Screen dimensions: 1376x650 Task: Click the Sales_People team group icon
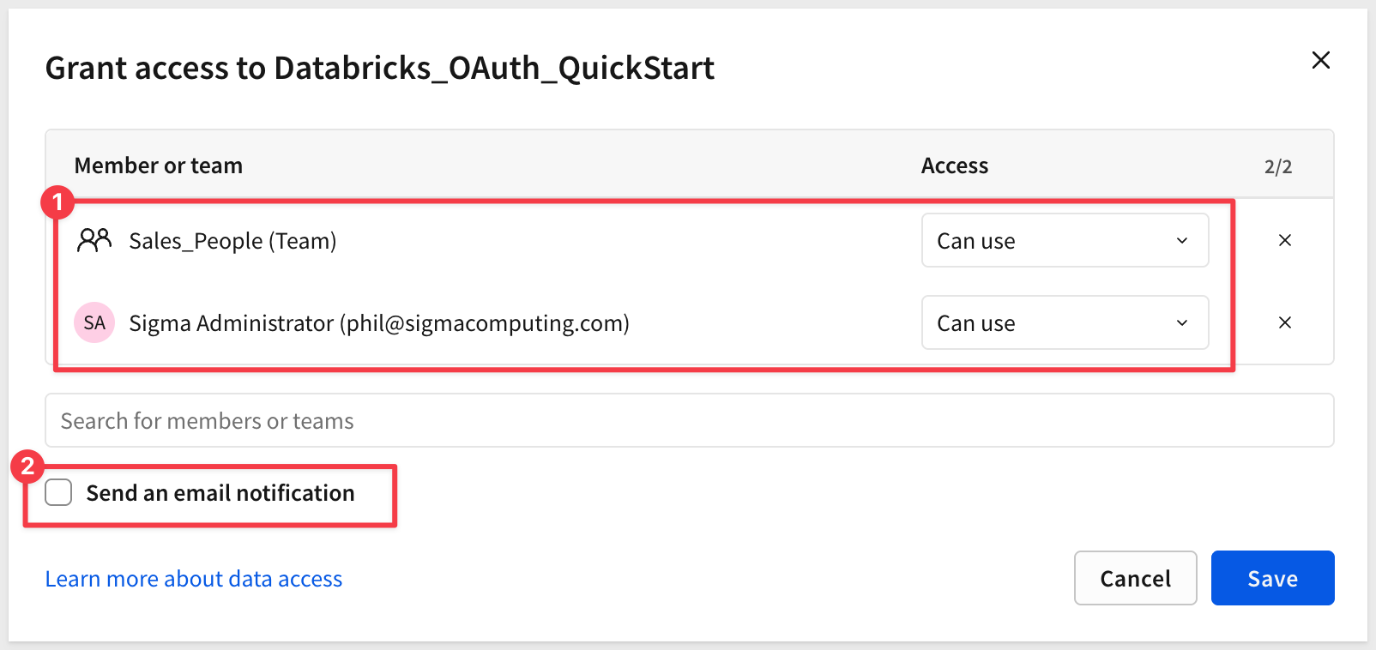(x=94, y=240)
